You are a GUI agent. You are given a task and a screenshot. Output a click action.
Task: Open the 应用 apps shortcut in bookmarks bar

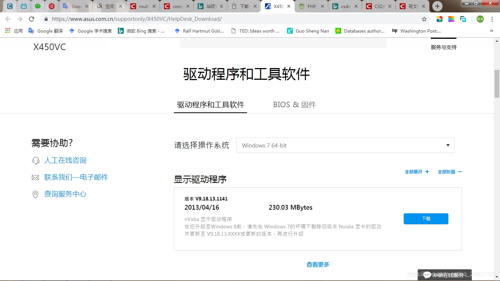[14, 31]
